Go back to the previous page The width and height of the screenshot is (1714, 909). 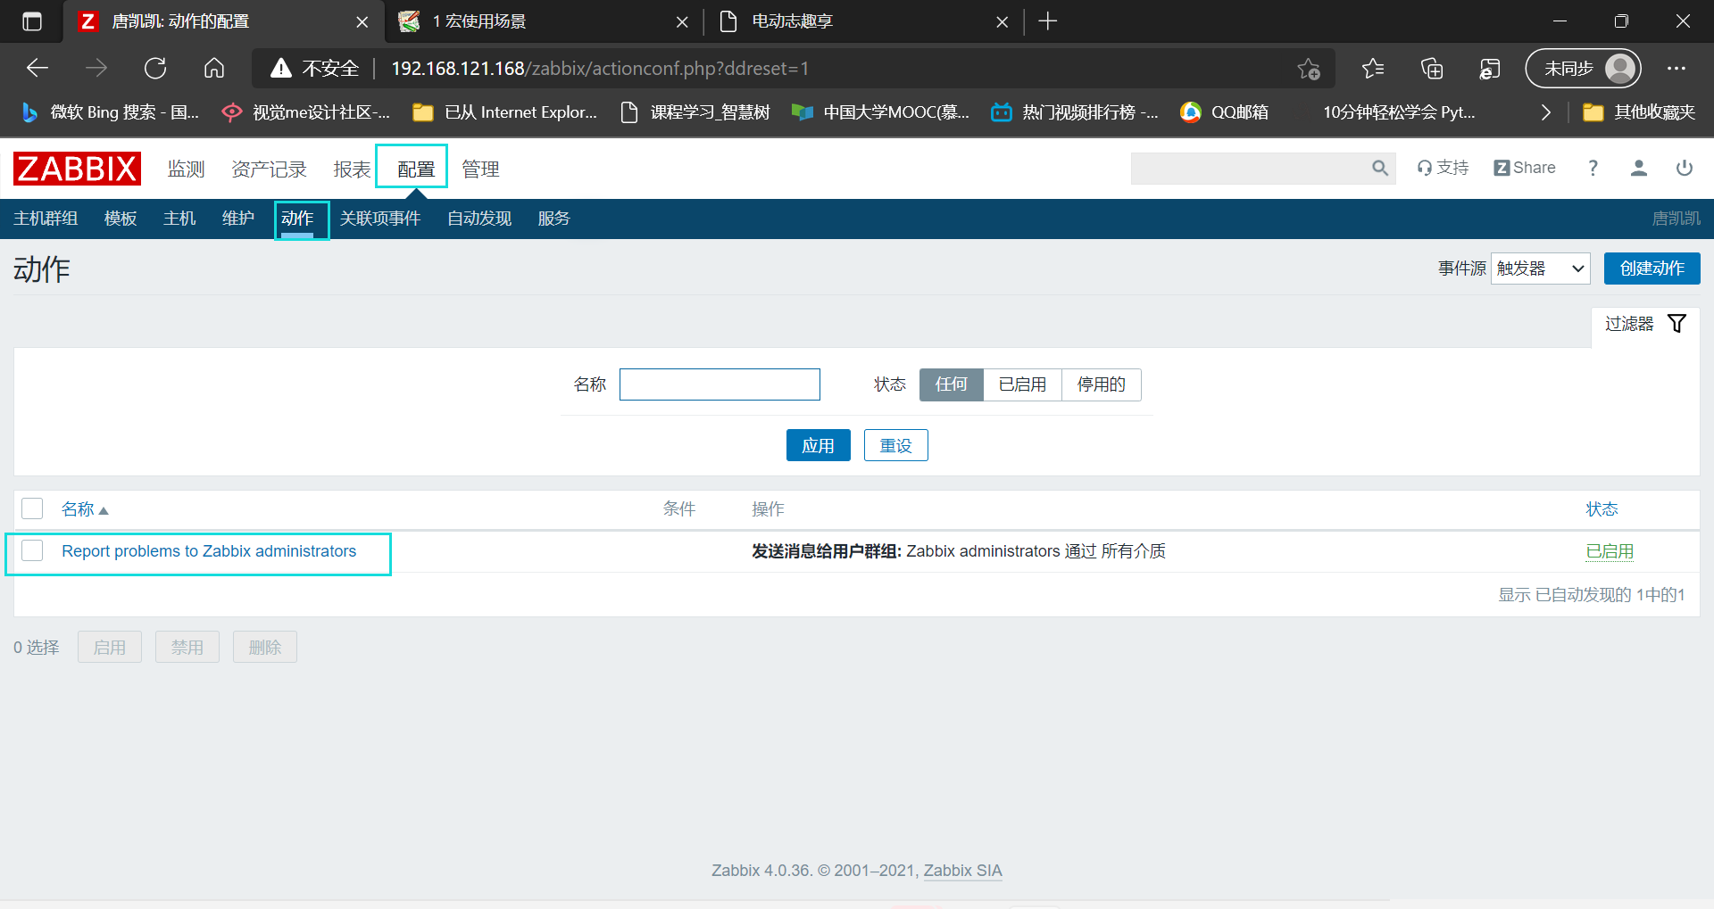tap(37, 68)
